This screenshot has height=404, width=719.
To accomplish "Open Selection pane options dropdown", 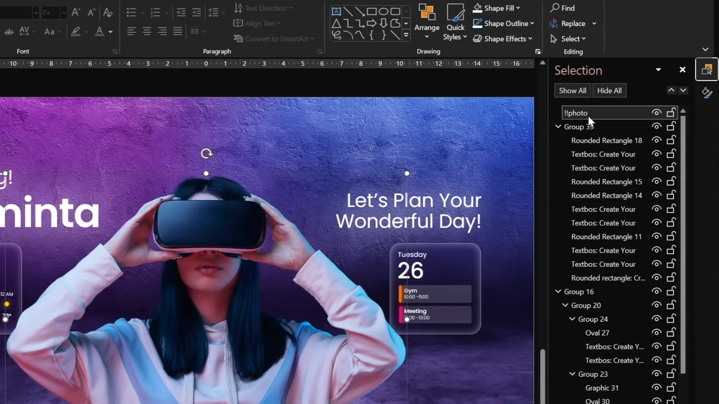I will click(658, 70).
